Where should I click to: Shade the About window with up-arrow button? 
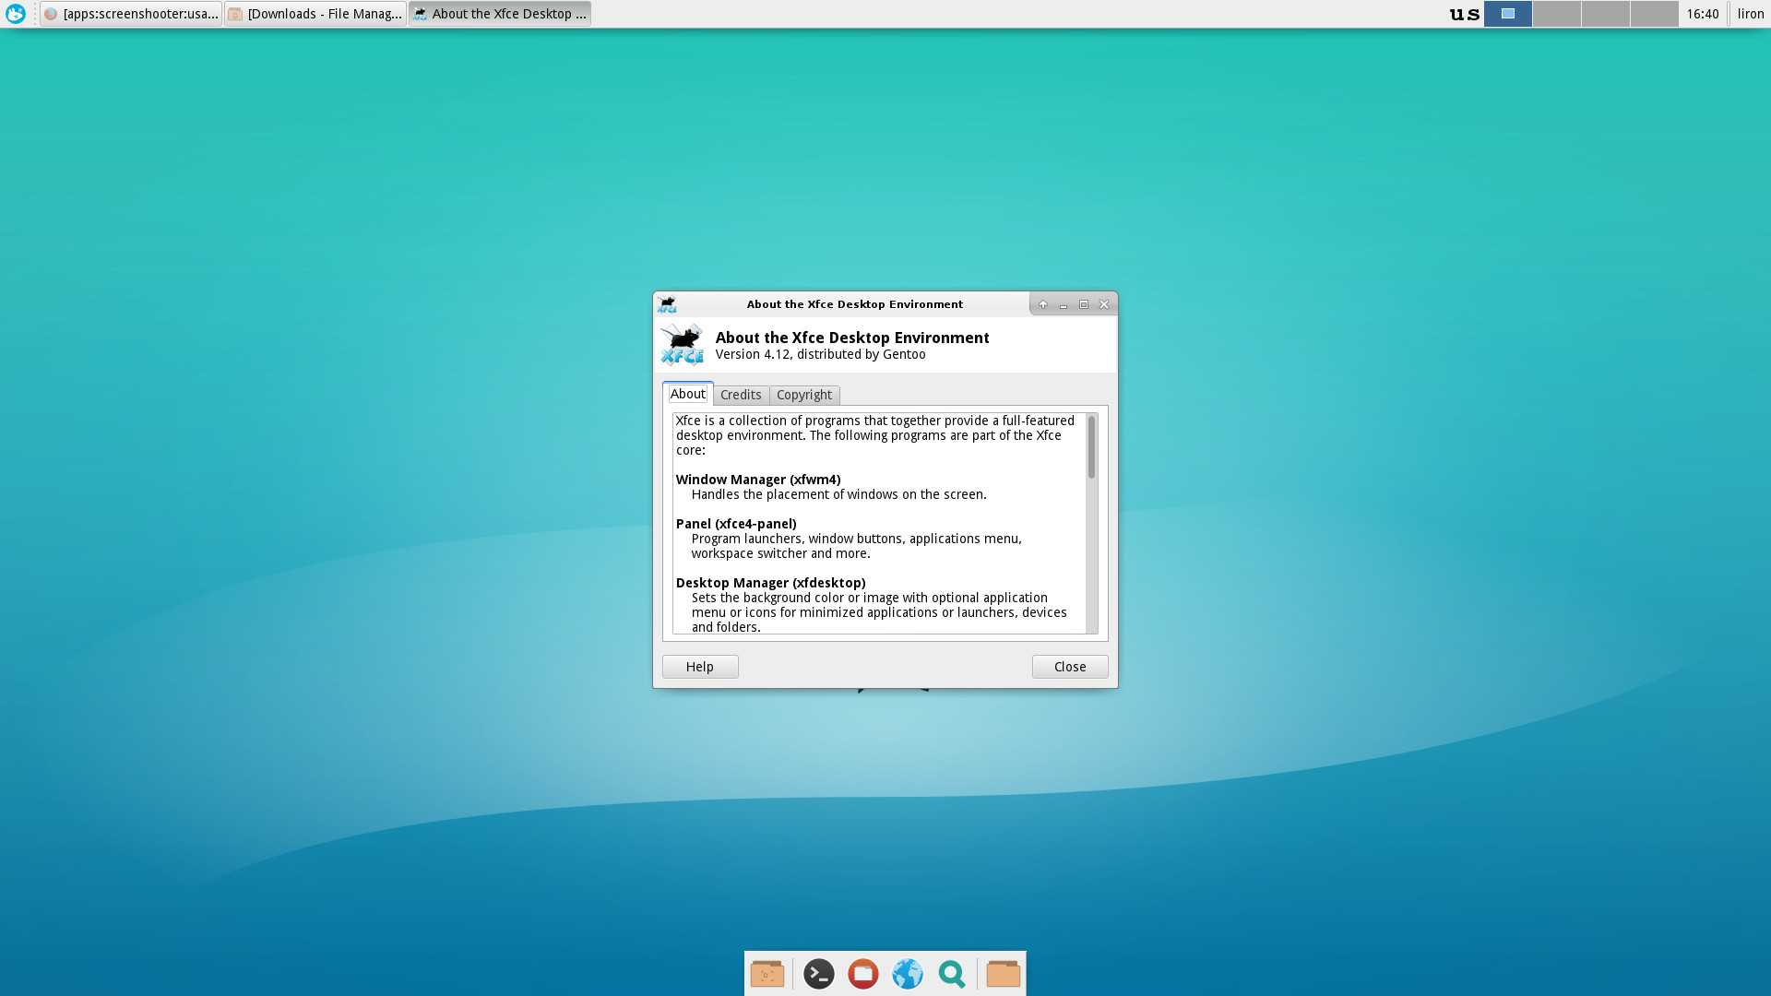tap(1043, 304)
